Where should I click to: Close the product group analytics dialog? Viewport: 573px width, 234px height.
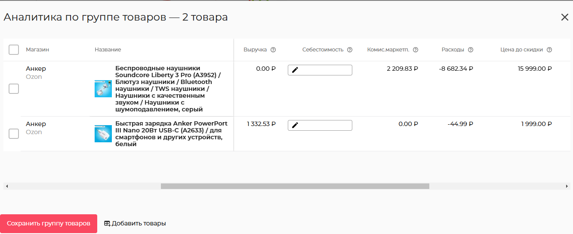pos(564,17)
